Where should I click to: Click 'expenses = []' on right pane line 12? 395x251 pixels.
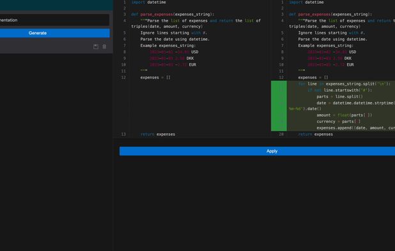pos(313,78)
